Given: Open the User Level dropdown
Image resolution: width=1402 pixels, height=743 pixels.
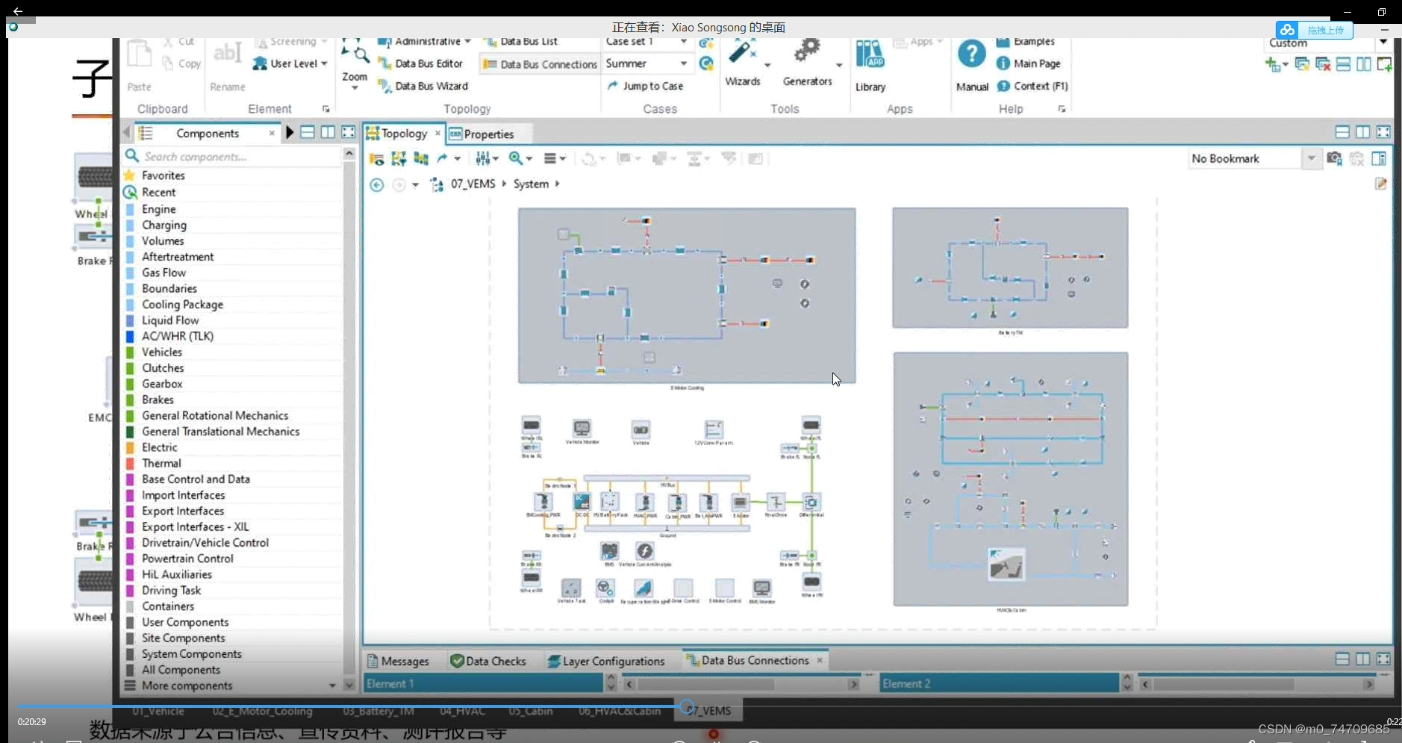Looking at the screenshot, I should click(x=290, y=63).
